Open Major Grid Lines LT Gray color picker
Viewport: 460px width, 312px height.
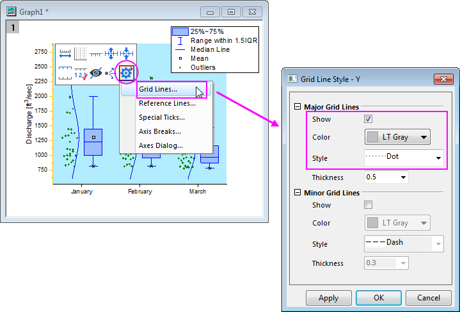397,137
